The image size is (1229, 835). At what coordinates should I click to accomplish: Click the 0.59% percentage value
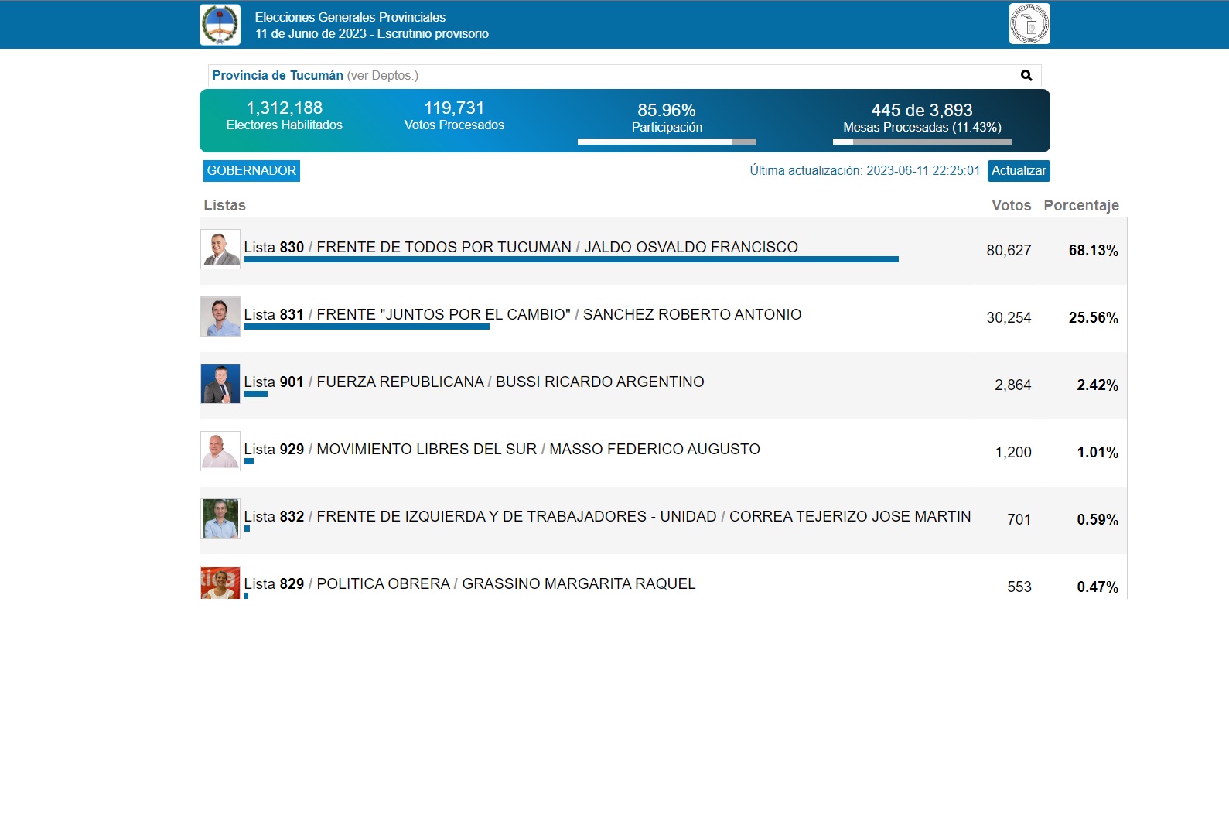(1098, 520)
